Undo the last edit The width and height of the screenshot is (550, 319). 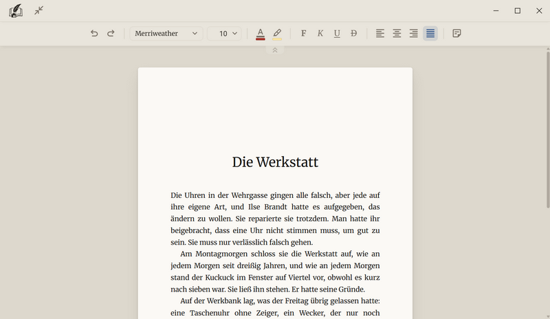coord(94,33)
